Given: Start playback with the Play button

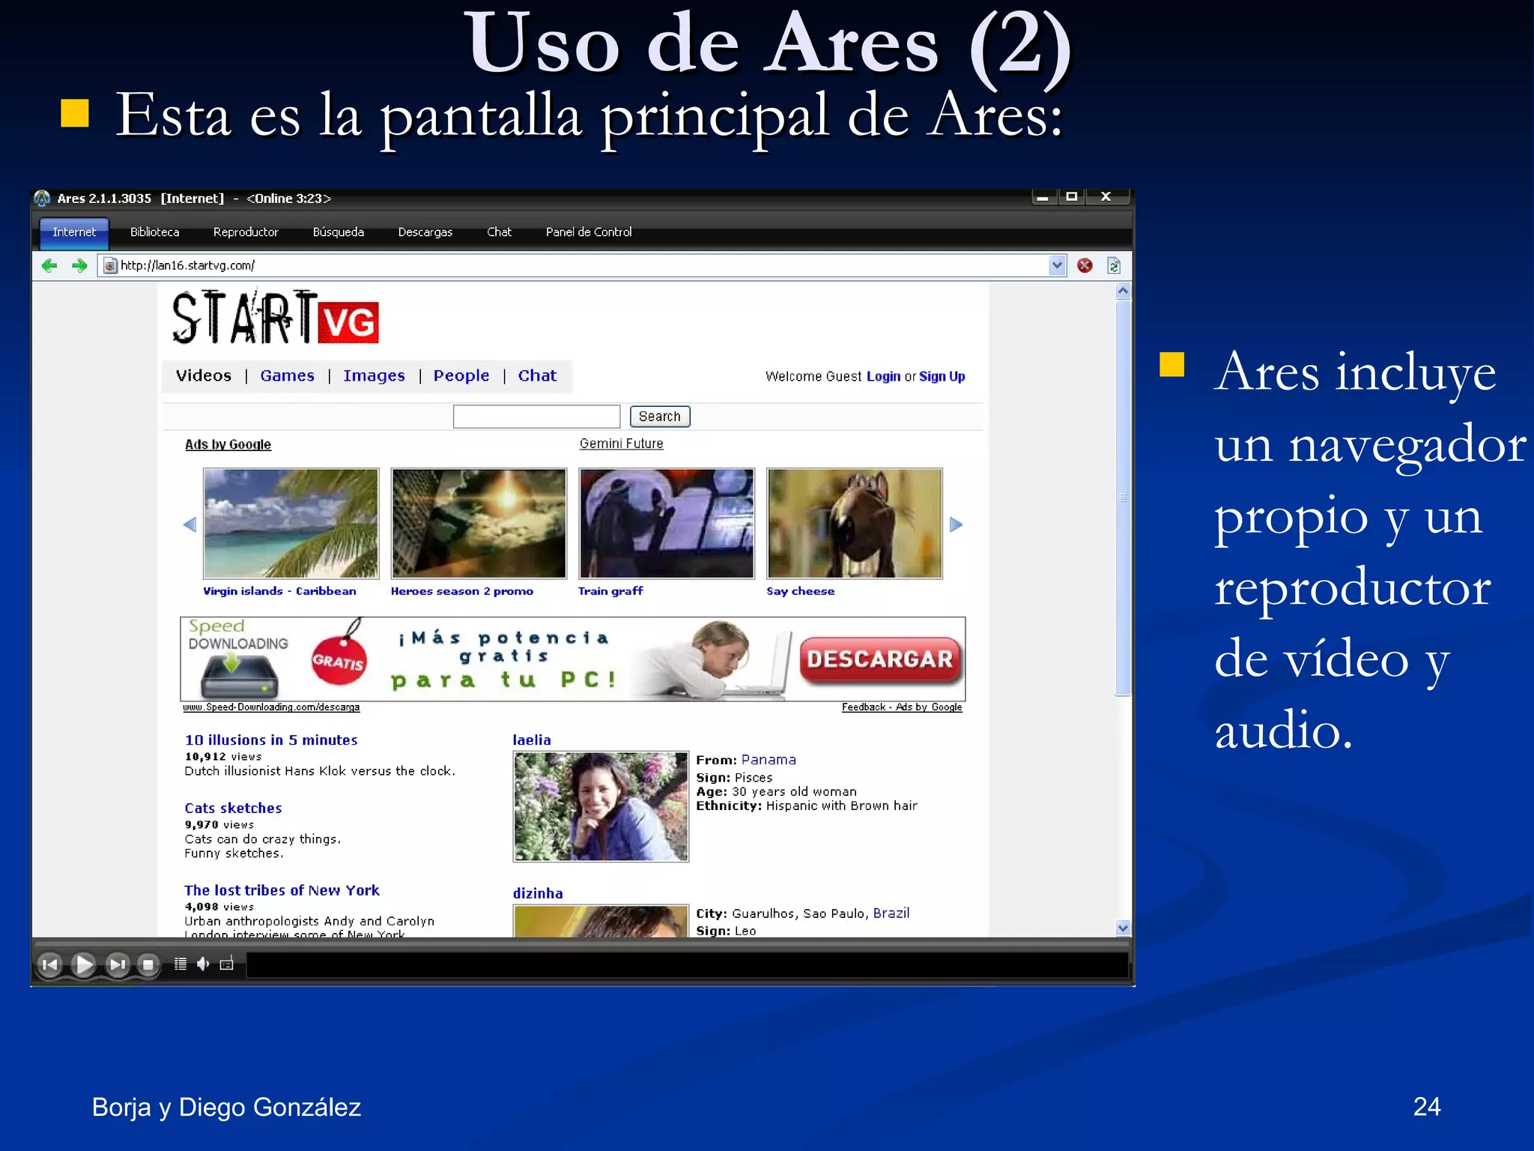Looking at the screenshot, I should click(84, 964).
